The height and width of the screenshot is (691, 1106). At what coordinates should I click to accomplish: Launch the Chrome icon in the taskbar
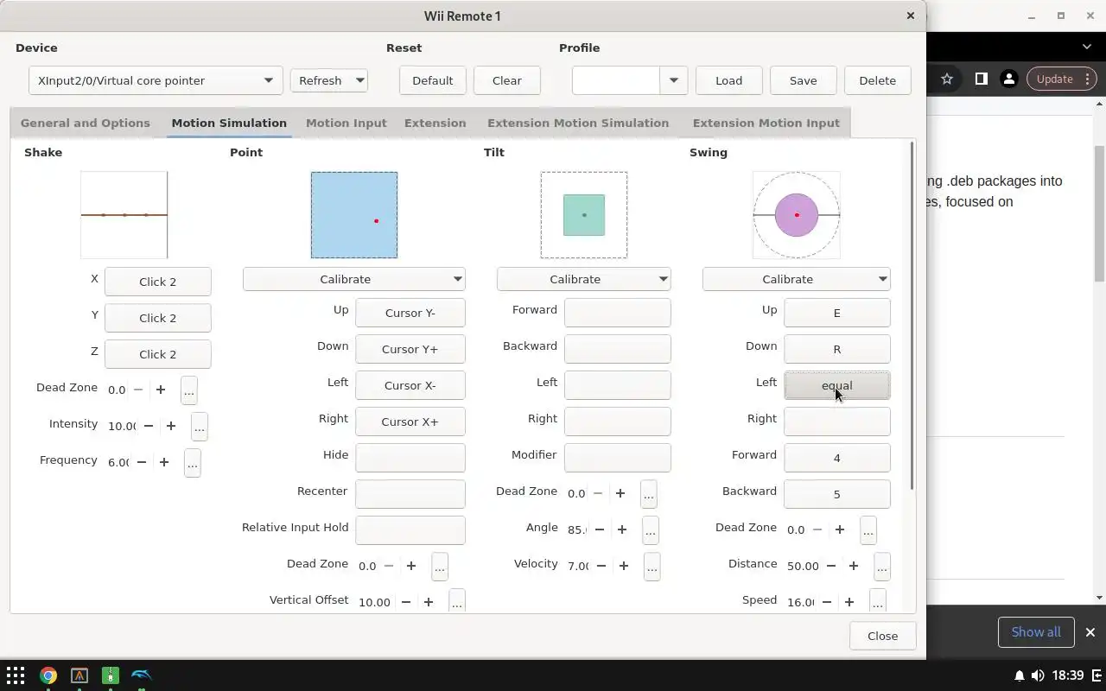click(48, 675)
